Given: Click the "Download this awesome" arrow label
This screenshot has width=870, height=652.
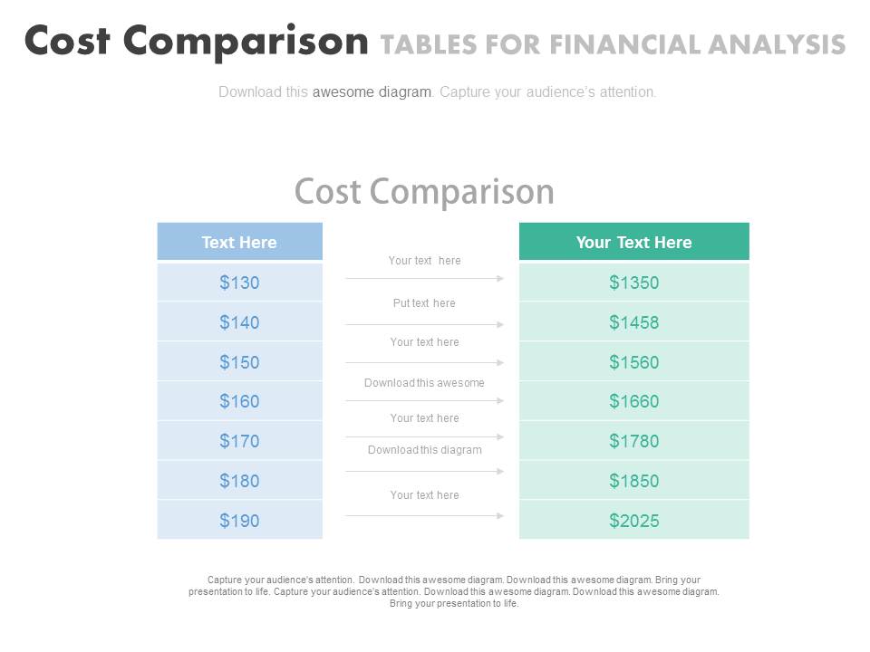Looking at the screenshot, I should click(424, 382).
